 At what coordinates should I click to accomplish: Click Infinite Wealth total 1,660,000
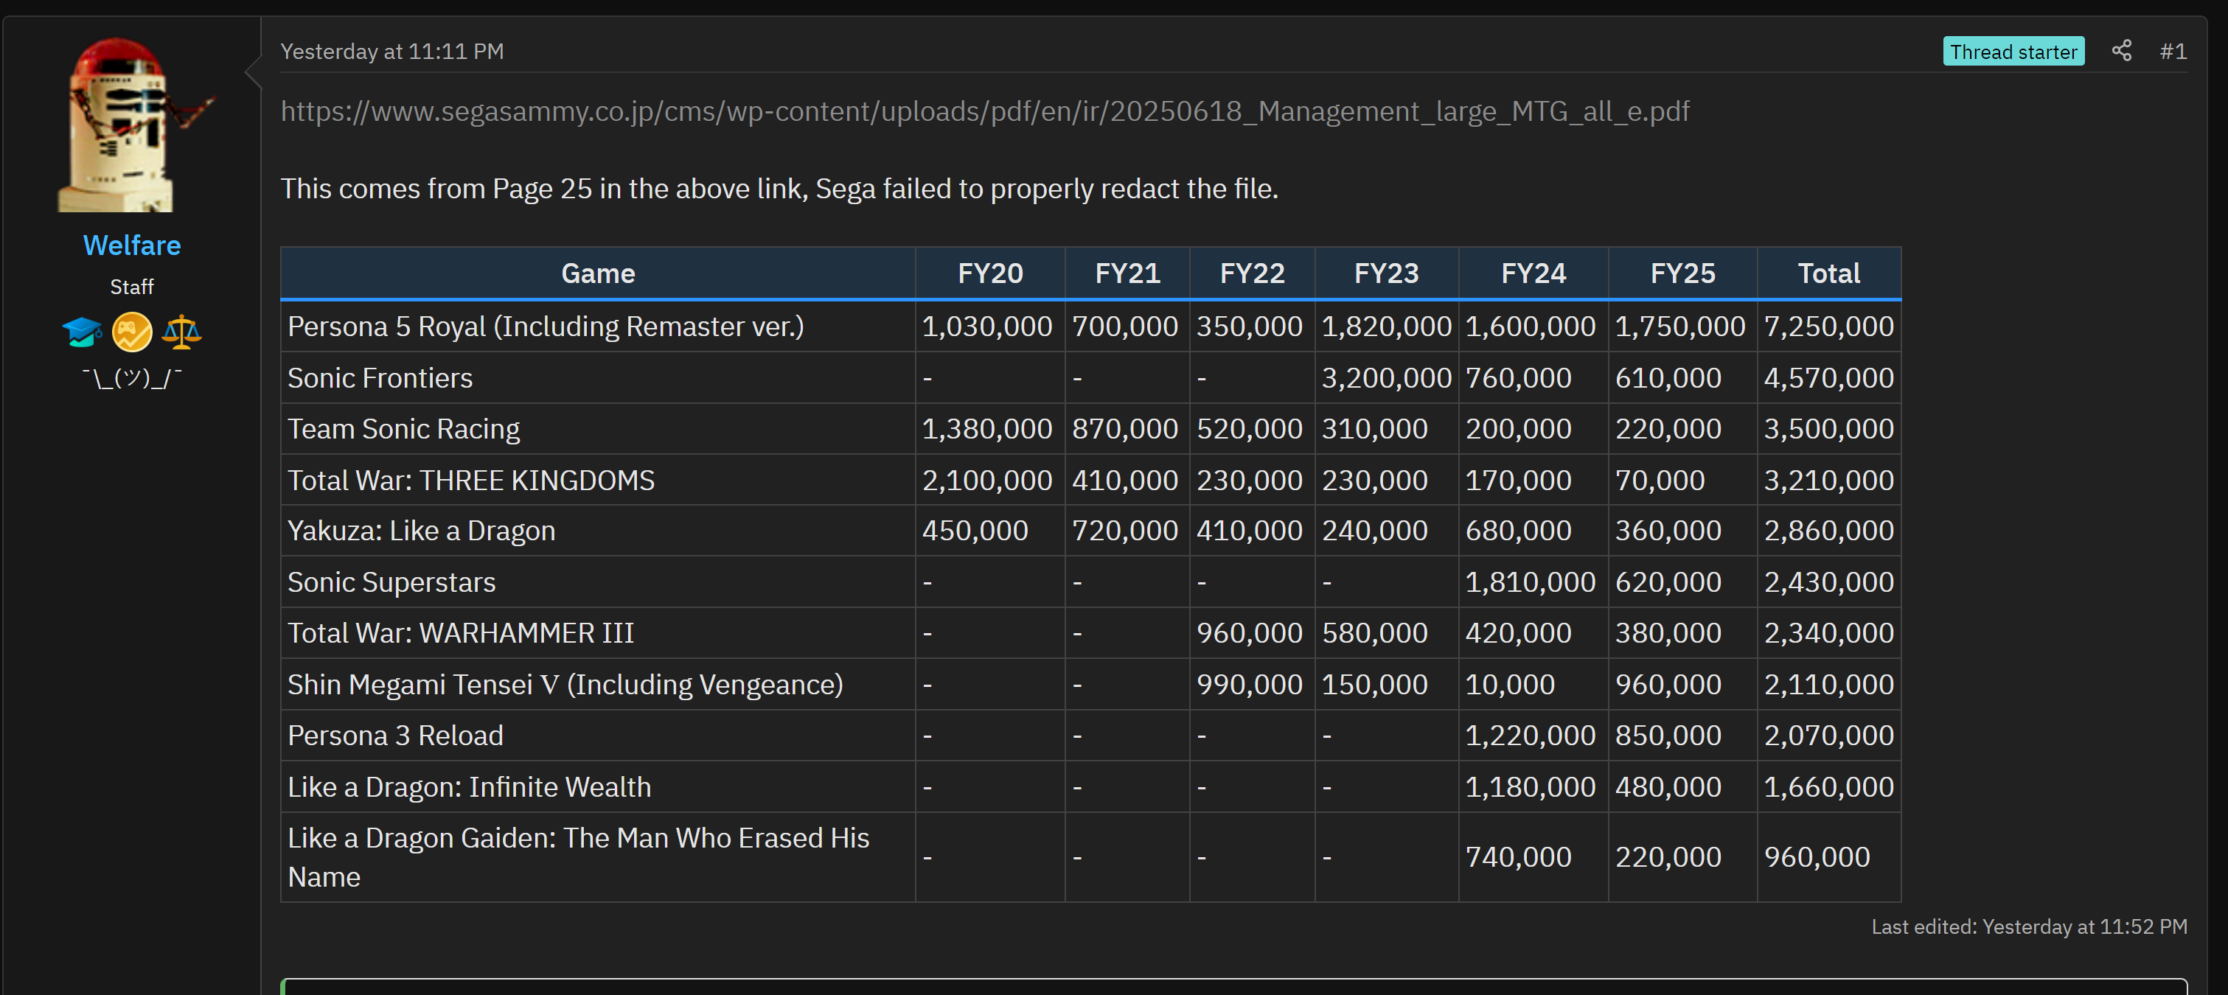(1828, 786)
